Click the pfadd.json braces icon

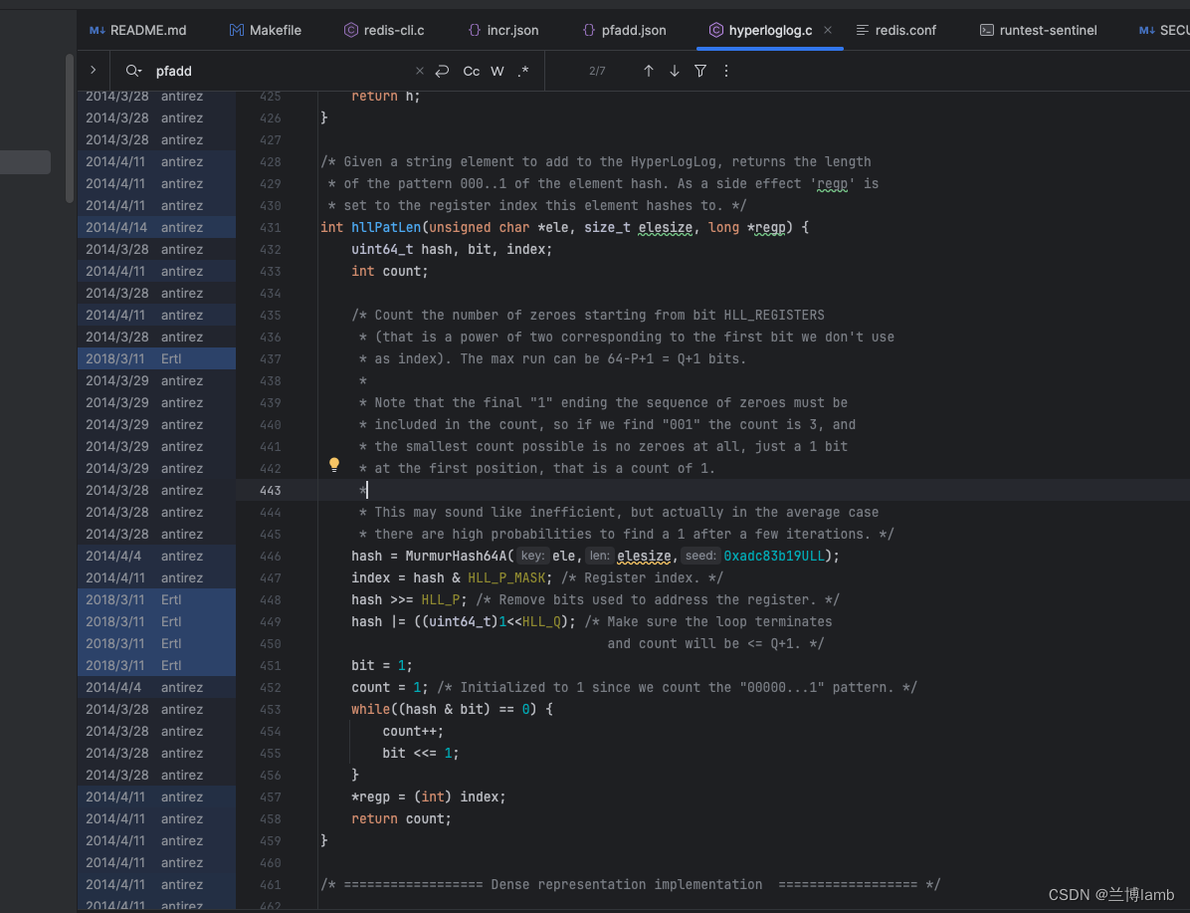click(589, 31)
